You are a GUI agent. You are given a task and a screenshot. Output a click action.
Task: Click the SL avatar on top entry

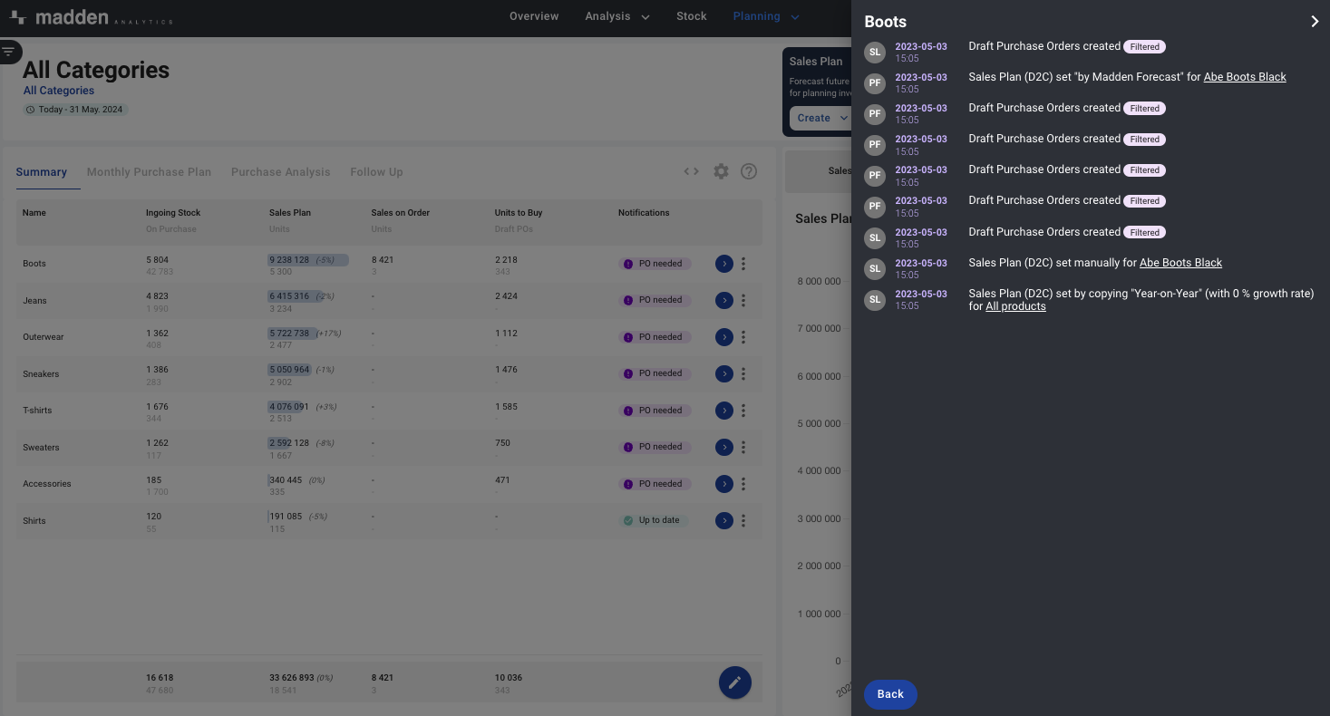click(x=875, y=52)
